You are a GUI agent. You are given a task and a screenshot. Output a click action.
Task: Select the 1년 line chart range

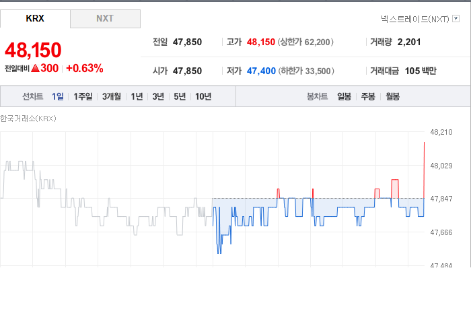click(137, 96)
